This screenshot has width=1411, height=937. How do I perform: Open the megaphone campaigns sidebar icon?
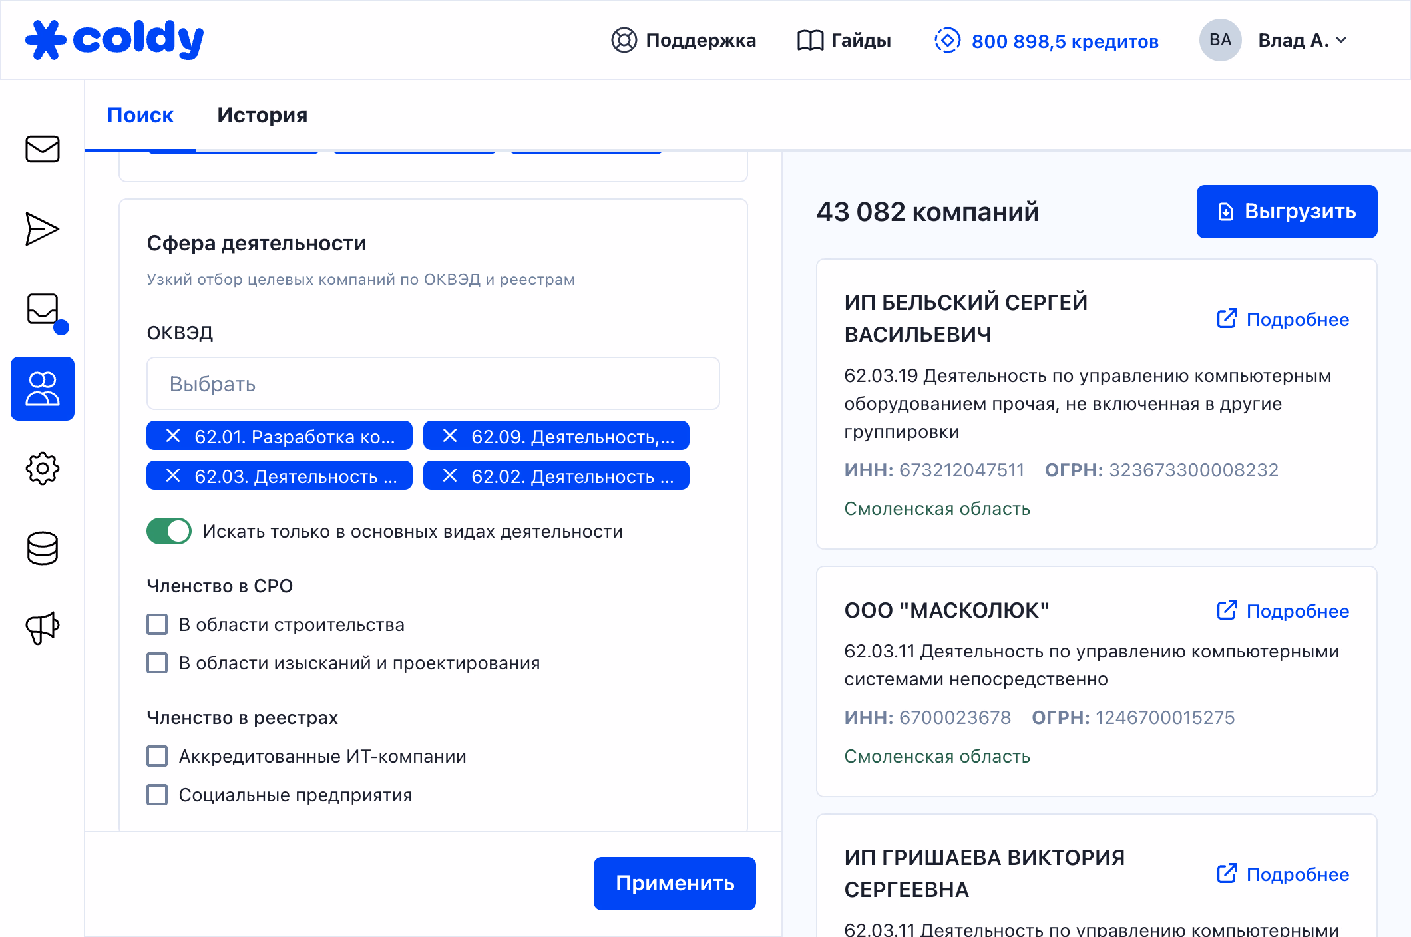[43, 628]
